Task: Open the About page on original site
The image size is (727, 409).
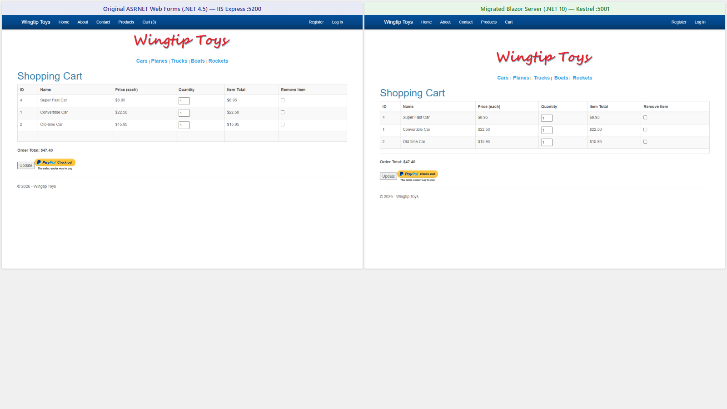Action: click(x=82, y=22)
